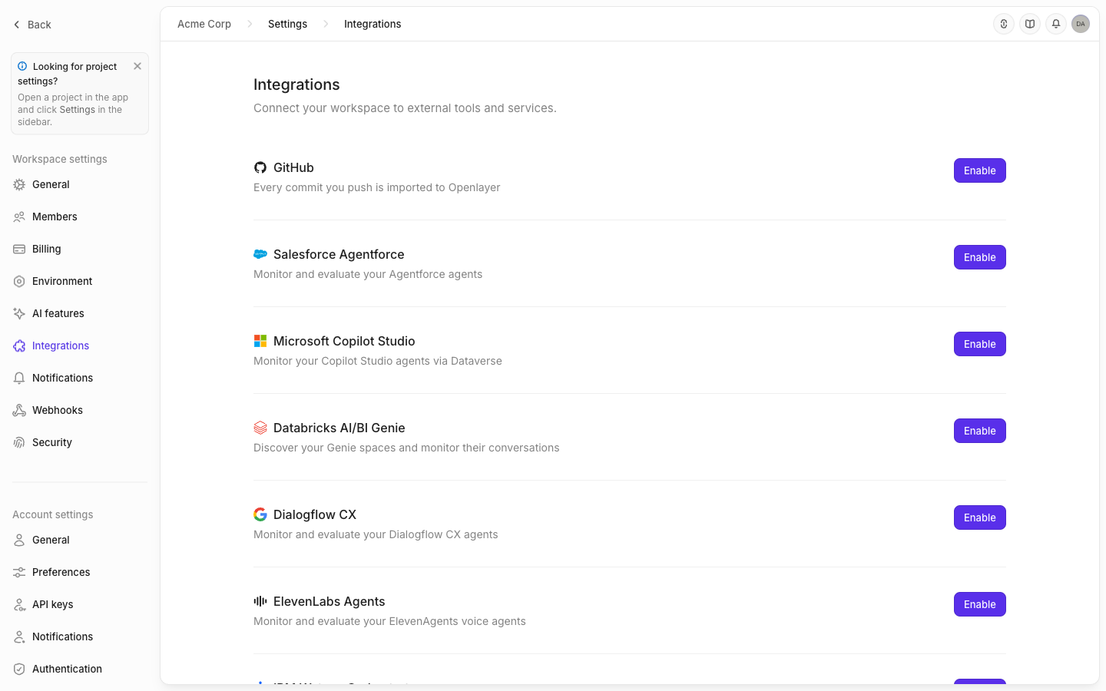Screen dimensions: 1106x691
Task: Enable the ElevenLabs Agents integration
Action: coord(980,604)
